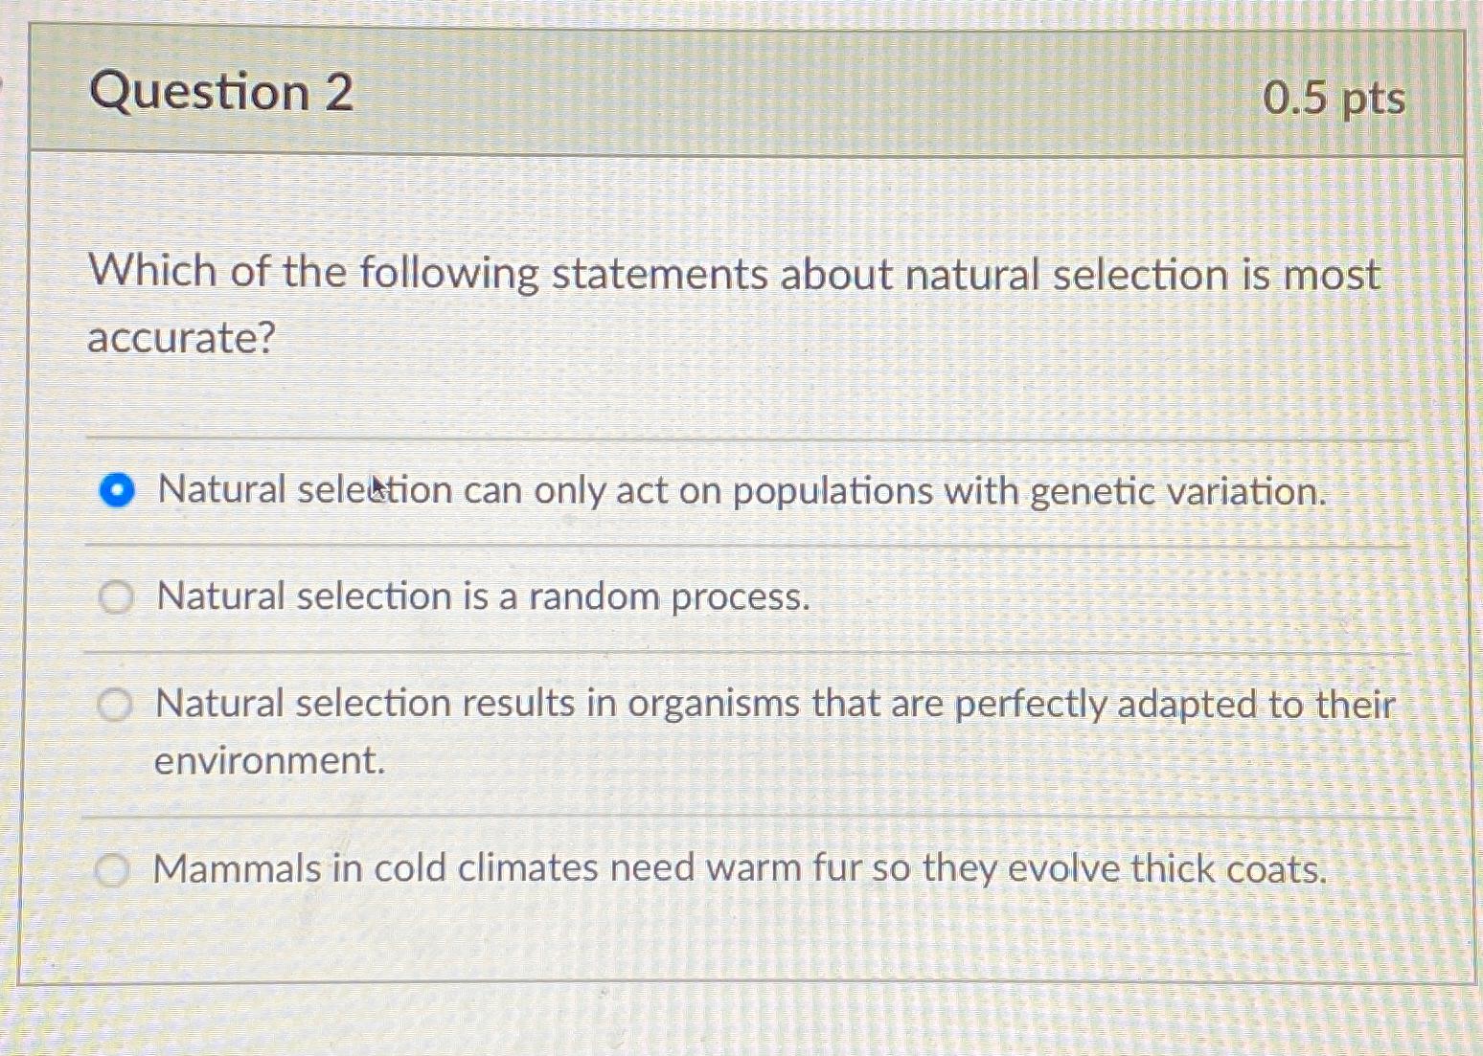Click the empty radio beside random process option
The height and width of the screenshot is (1056, 1483).
click(117, 596)
